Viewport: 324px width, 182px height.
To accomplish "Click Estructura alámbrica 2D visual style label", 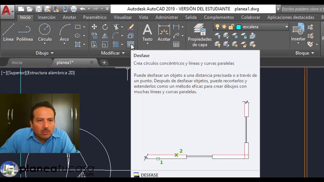I will click(x=50, y=73).
